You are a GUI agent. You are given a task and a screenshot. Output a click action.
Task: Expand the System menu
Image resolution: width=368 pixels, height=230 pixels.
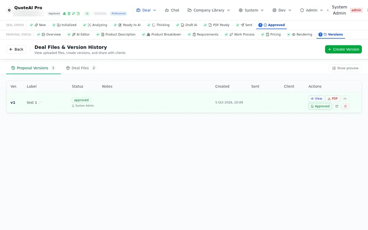pyautogui.click(x=251, y=10)
